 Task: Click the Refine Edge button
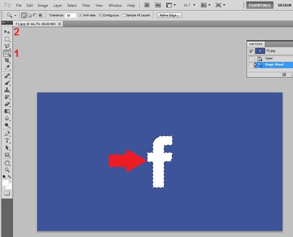170,15
